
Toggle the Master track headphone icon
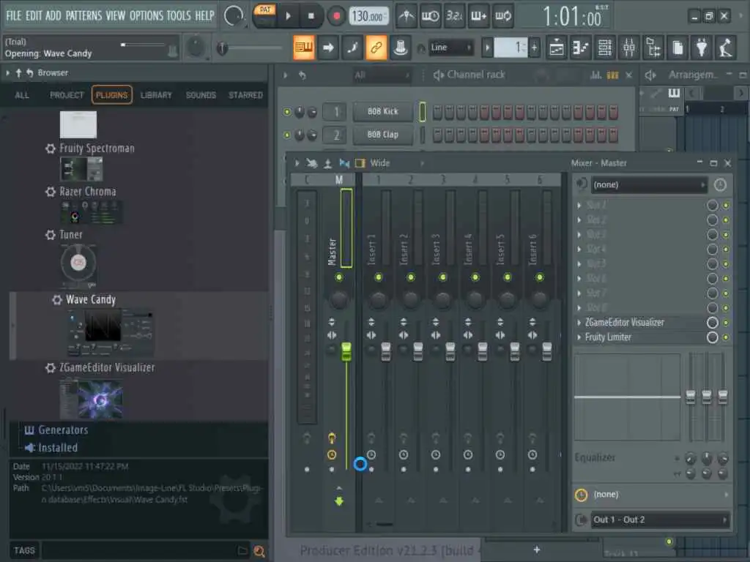coord(332,438)
